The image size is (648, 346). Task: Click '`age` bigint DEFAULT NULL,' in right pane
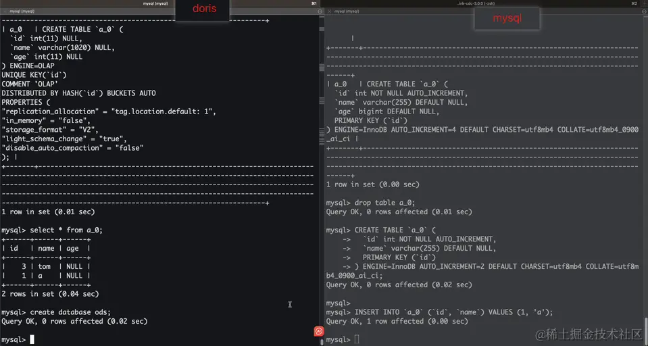(387, 112)
